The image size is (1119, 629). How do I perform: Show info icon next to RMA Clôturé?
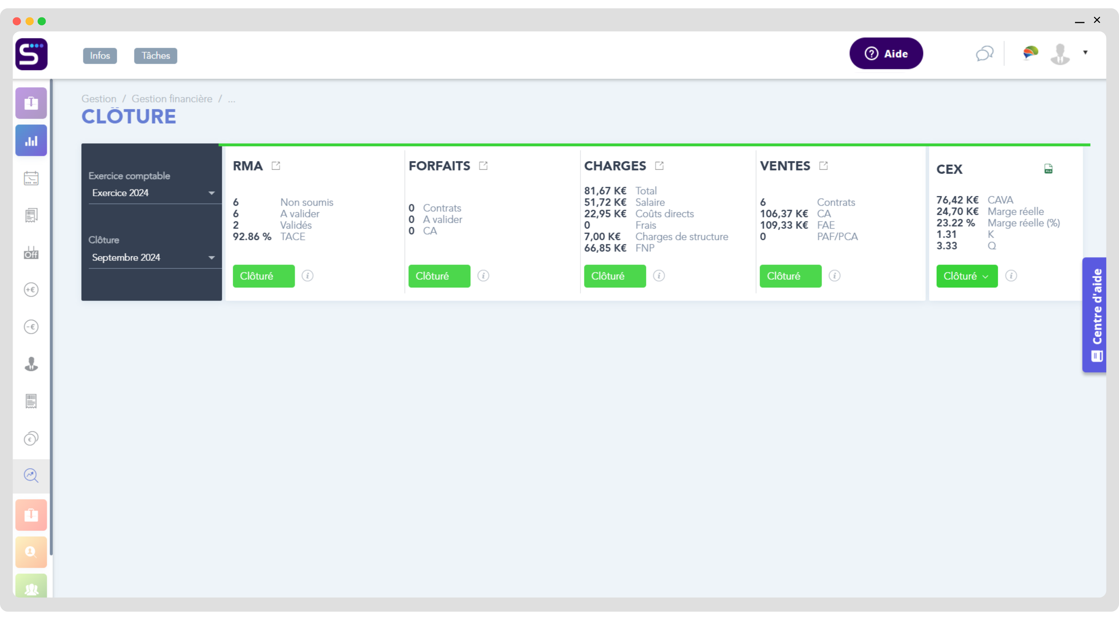[x=308, y=276]
